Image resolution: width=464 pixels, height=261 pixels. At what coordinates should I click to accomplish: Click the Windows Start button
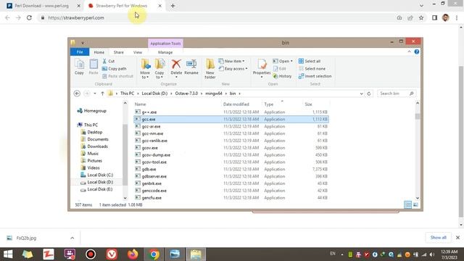8,254
